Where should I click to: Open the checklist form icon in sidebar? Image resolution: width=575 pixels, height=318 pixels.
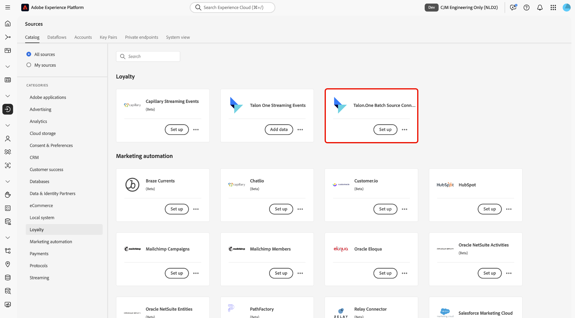[8, 208]
